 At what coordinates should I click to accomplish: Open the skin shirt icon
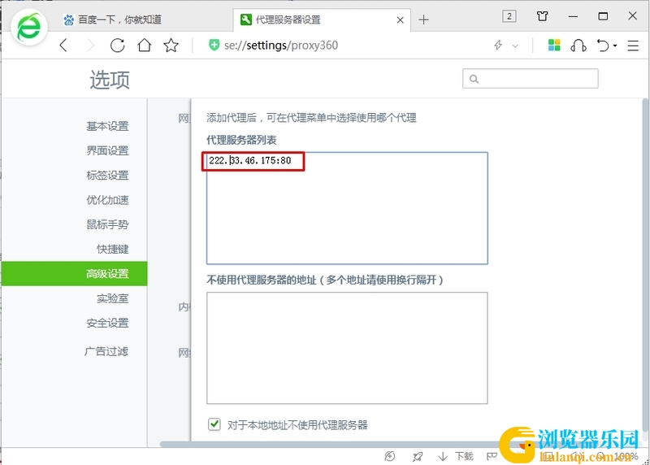click(x=542, y=16)
